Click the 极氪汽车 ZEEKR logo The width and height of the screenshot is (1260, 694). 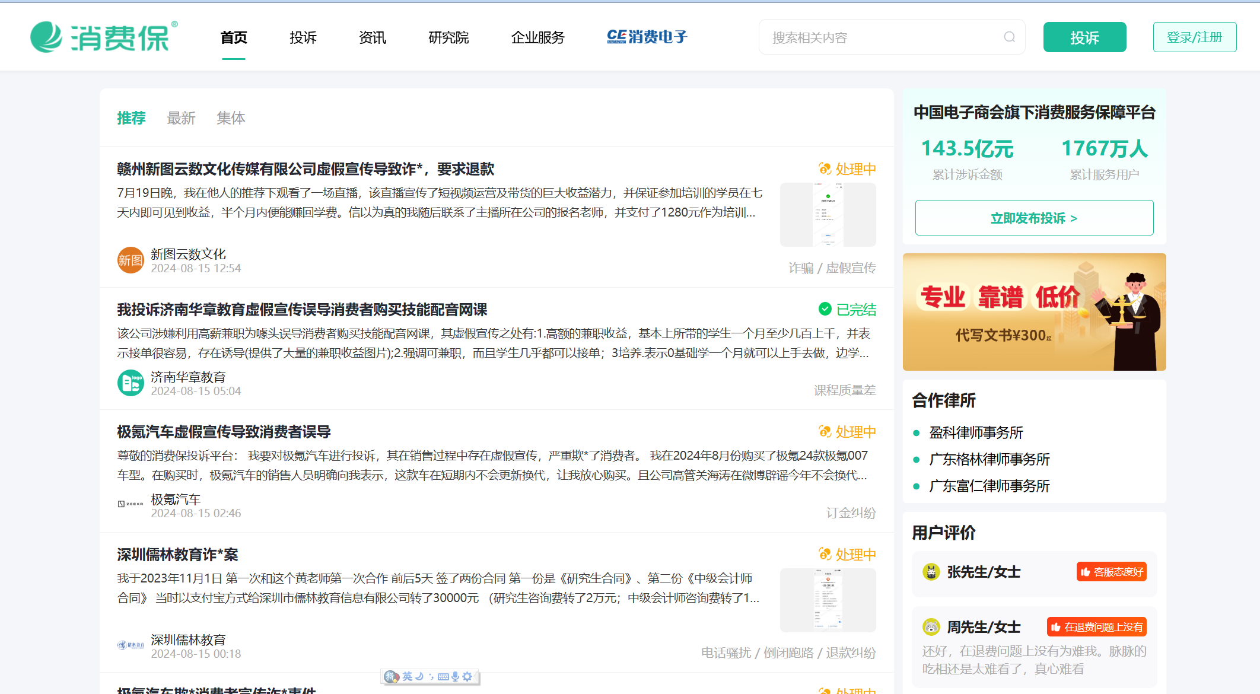(131, 504)
